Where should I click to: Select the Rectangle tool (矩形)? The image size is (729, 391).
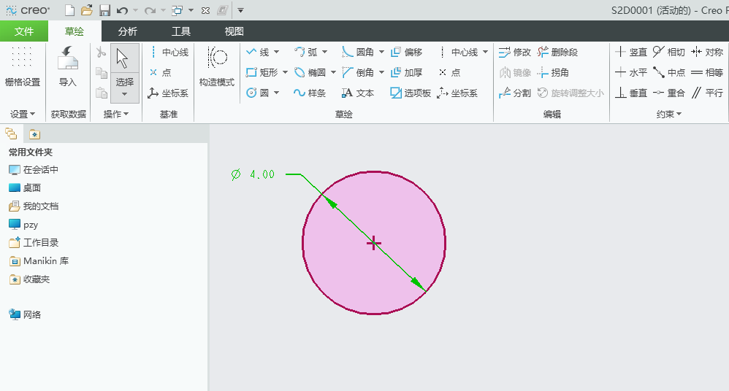[262, 72]
